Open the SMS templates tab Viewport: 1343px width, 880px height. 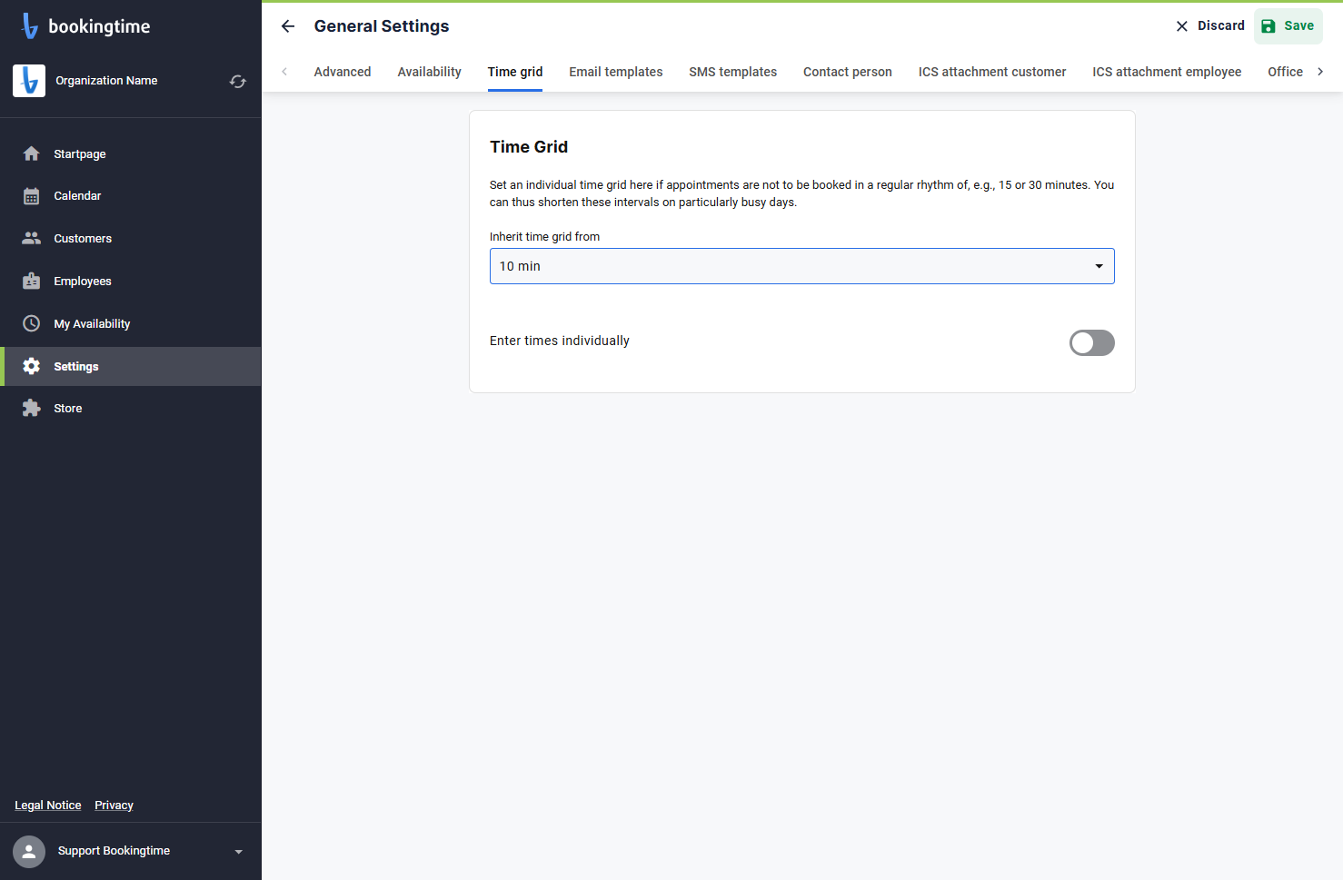(733, 72)
